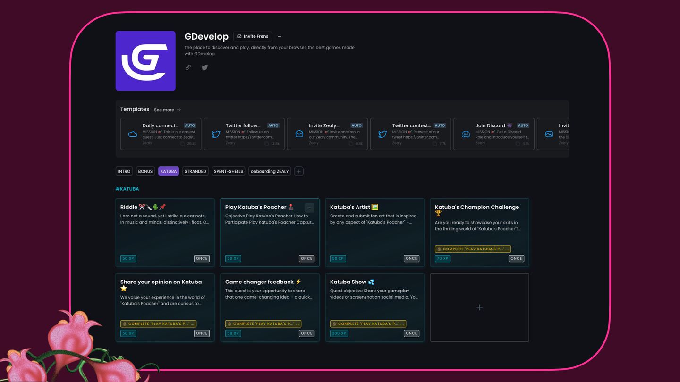Image resolution: width=680 pixels, height=382 pixels.
Task: Add a new quest via empty plus card
Action: (479, 307)
